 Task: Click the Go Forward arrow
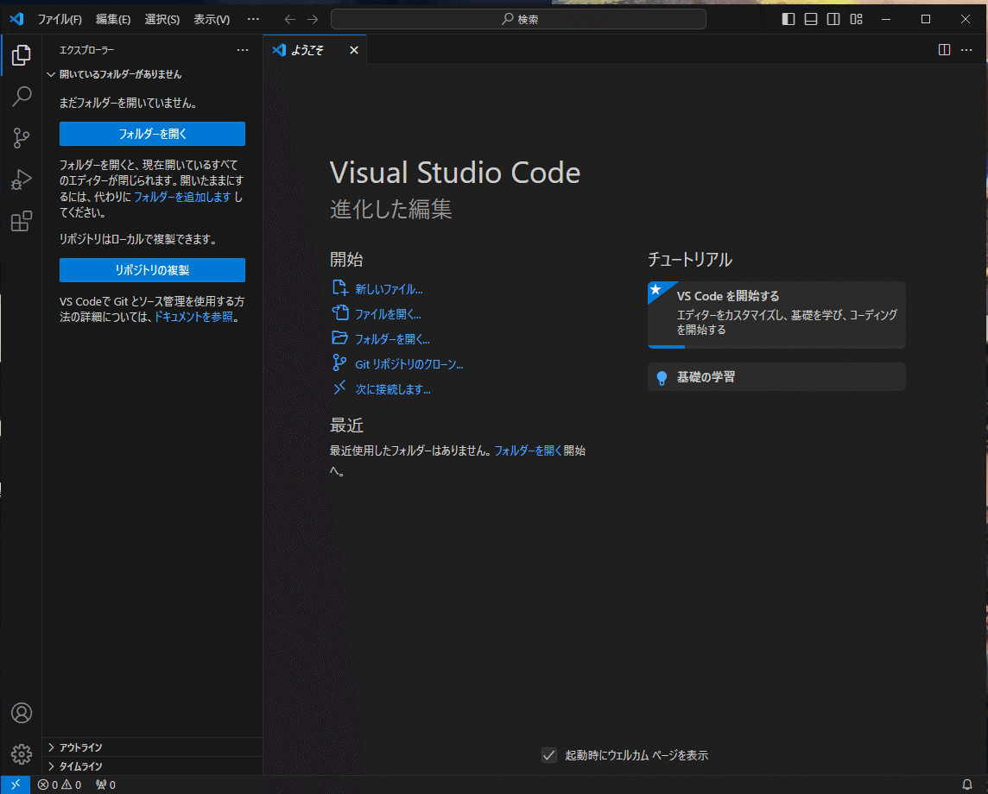313,20
